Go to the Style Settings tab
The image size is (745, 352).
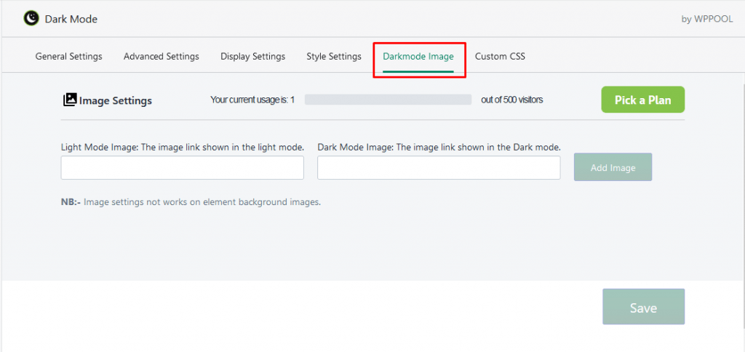coord(334,57)
